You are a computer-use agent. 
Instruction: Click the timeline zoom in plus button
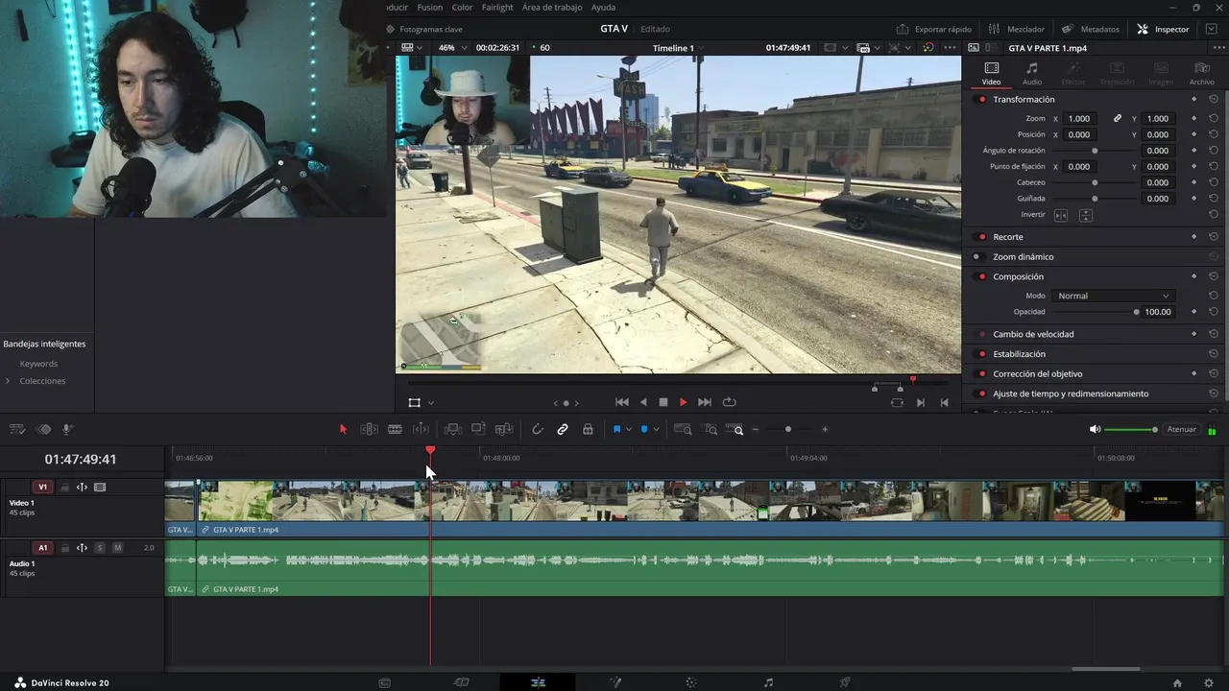pos(825,429)
